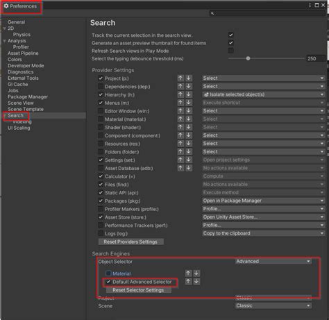The image size is (329, 320).
Task: Move Material selector down in Search Engines
Action: point(196,273)
